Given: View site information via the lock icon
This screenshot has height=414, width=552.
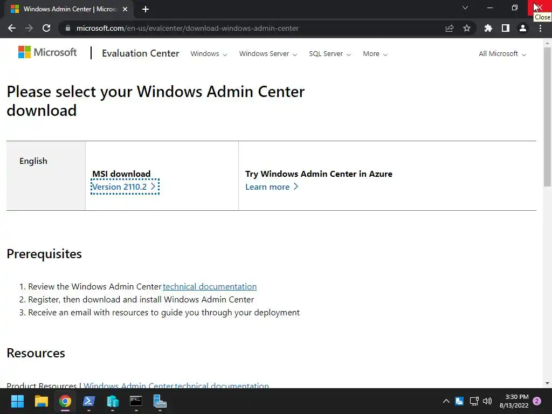Looking at the screenshot, I should (67, 28).
